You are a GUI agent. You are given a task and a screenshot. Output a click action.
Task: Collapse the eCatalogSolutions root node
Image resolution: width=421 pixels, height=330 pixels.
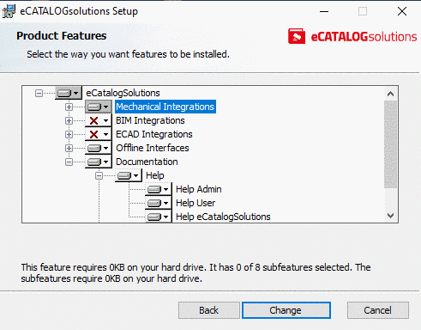pyautogui.click(x=39, y=93)
